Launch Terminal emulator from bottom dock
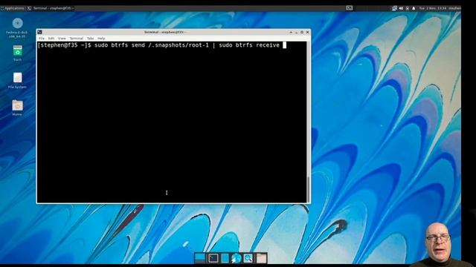476x267 pixels. click(x=213, y=258)
